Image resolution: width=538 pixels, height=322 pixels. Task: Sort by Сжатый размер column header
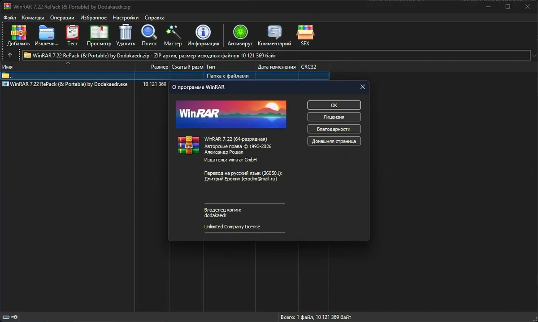tap(187, 67)
